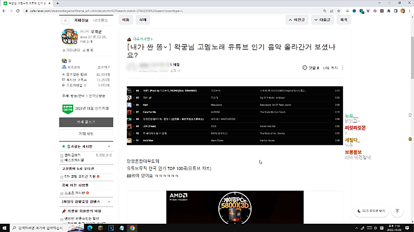Click the 카페 글쓰기 button
The image size is (414, 232).
(85, 122)
